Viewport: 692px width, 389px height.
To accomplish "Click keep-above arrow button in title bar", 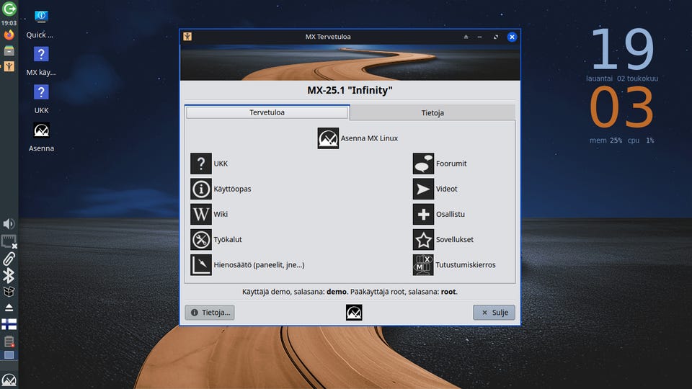I will point(466,37).
